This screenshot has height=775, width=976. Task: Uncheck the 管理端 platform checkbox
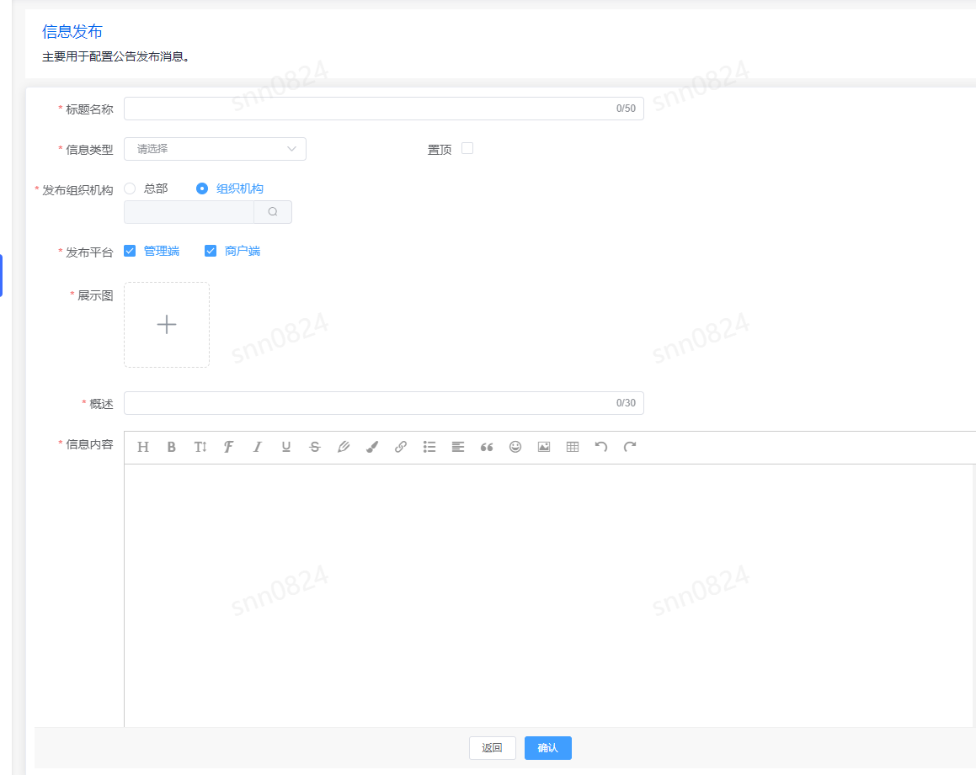[130, 251]
